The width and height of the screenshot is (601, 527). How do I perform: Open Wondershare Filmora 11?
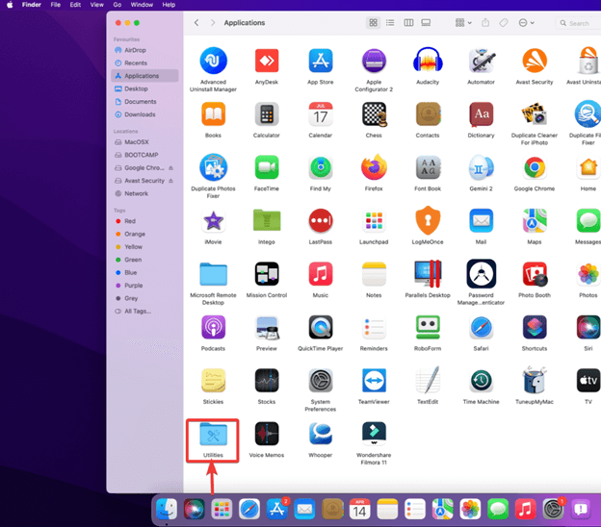[x=374, y=434]
